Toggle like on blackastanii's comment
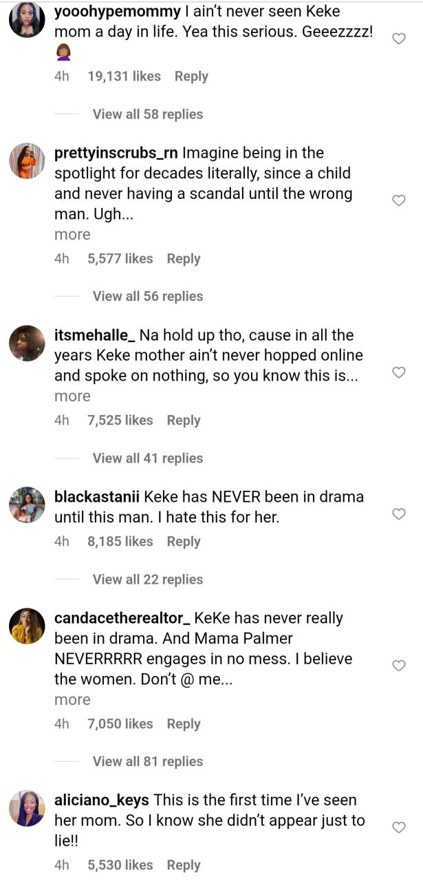 399,514
